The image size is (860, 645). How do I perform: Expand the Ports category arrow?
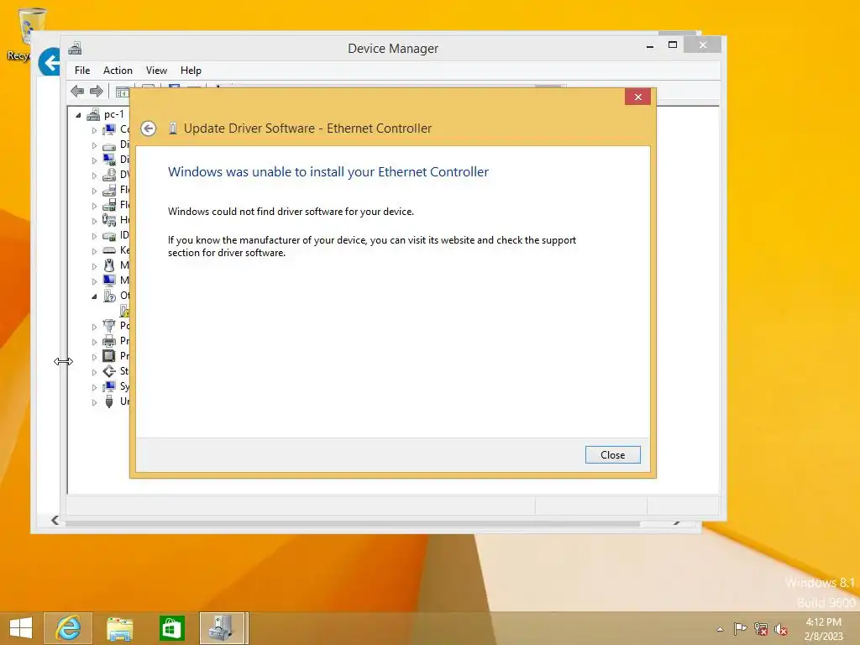coord(94,327)
